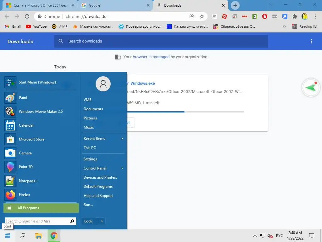
Task: Open Chrome tab search dropdown
Action: 271,4
